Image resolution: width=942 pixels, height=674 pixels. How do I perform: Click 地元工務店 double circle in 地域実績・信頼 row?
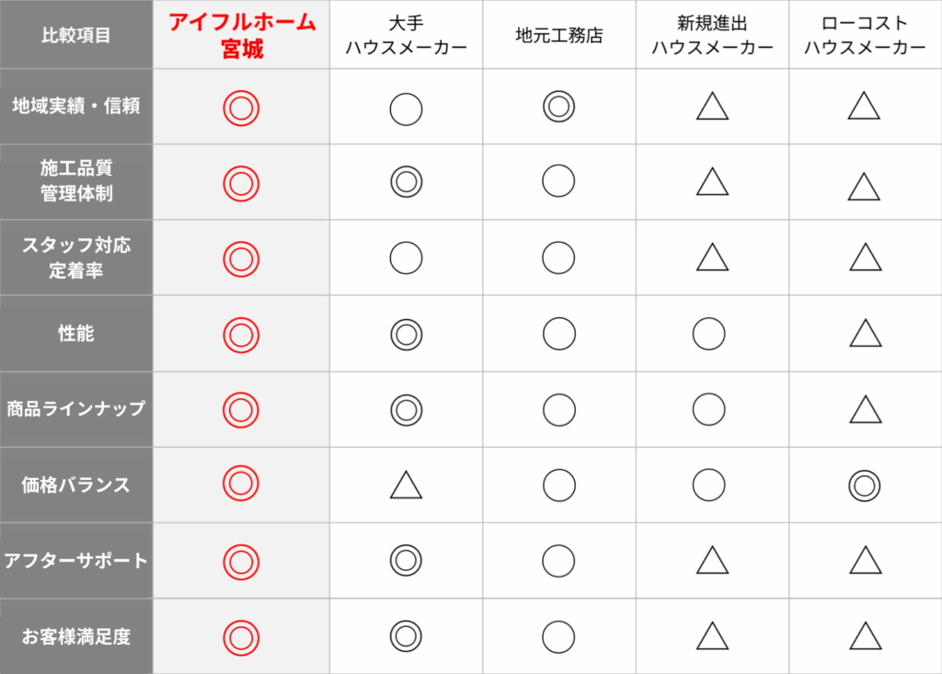[x=558, y=107]
